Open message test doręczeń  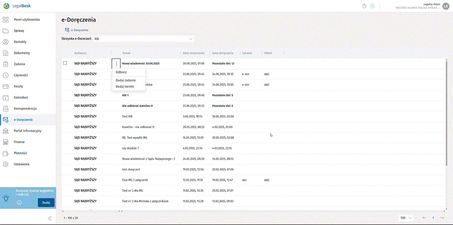coord(131,169)
